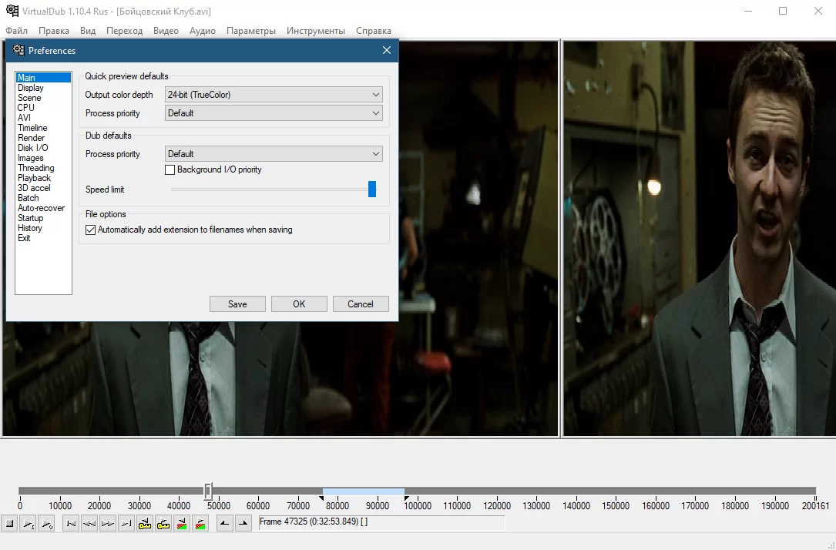Open Dub defaults Process priority dropdown
This screenshot has width=836, height=550.
274,154
